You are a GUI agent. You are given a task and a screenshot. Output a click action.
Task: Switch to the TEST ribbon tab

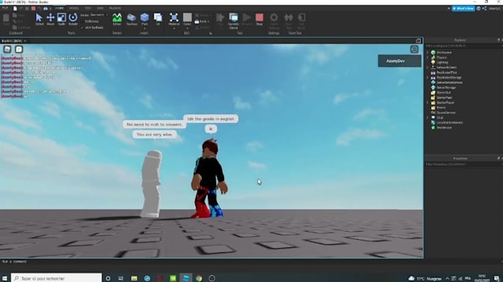pos(88,8)
